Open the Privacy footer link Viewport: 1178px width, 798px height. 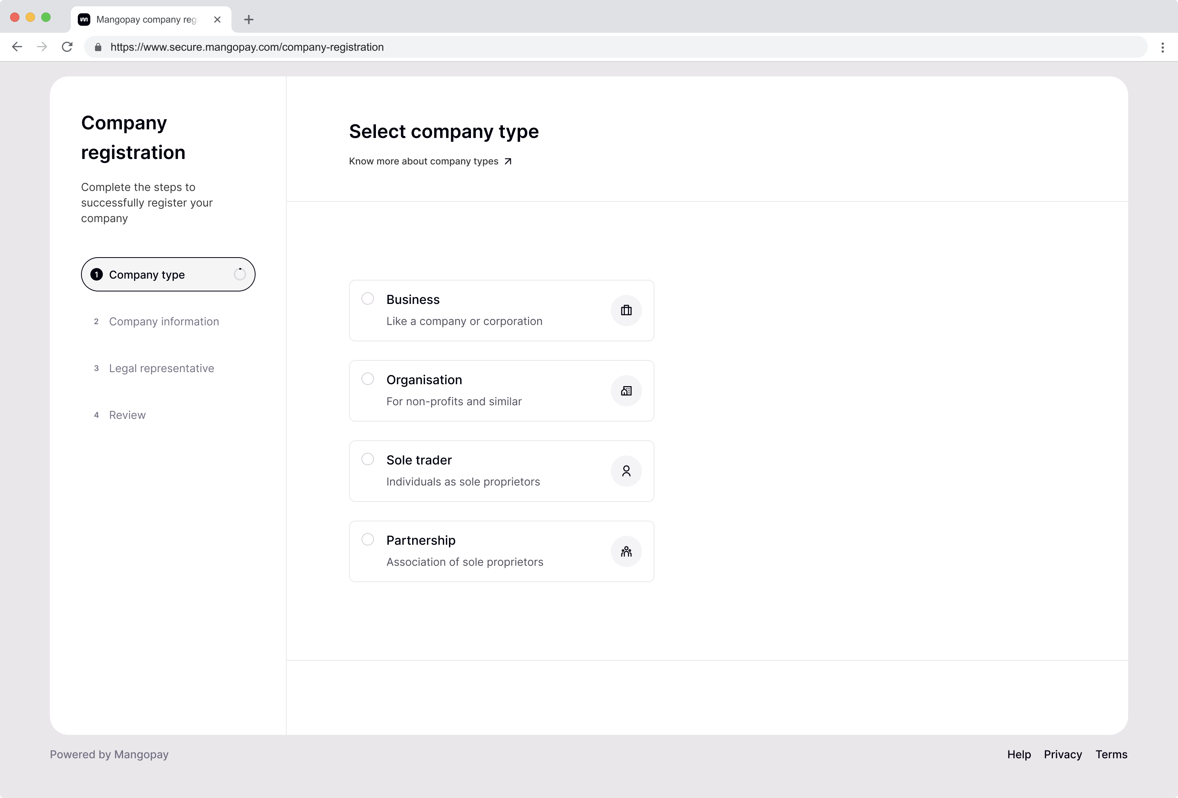1062,754
